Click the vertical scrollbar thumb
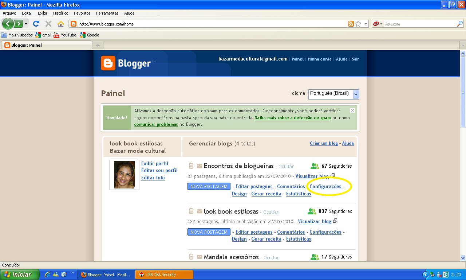The height and width of the screenshot is (280, 466). tap(463, 92)
